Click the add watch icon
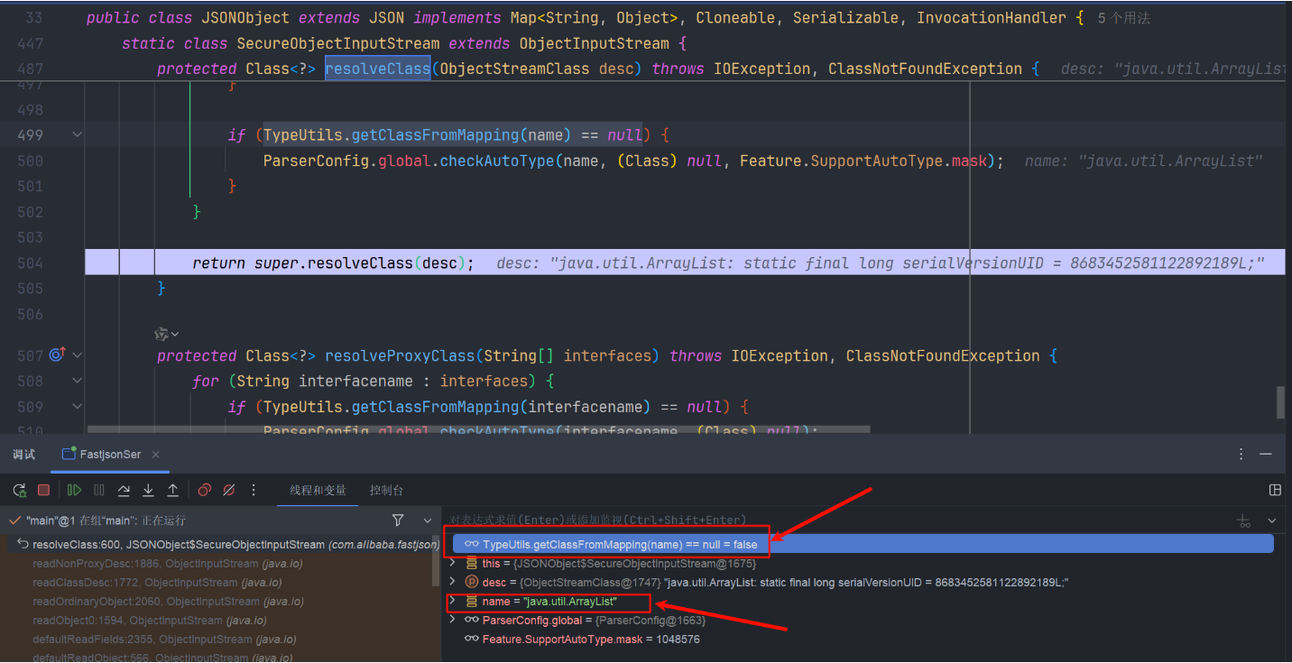 coord(1244,520)
